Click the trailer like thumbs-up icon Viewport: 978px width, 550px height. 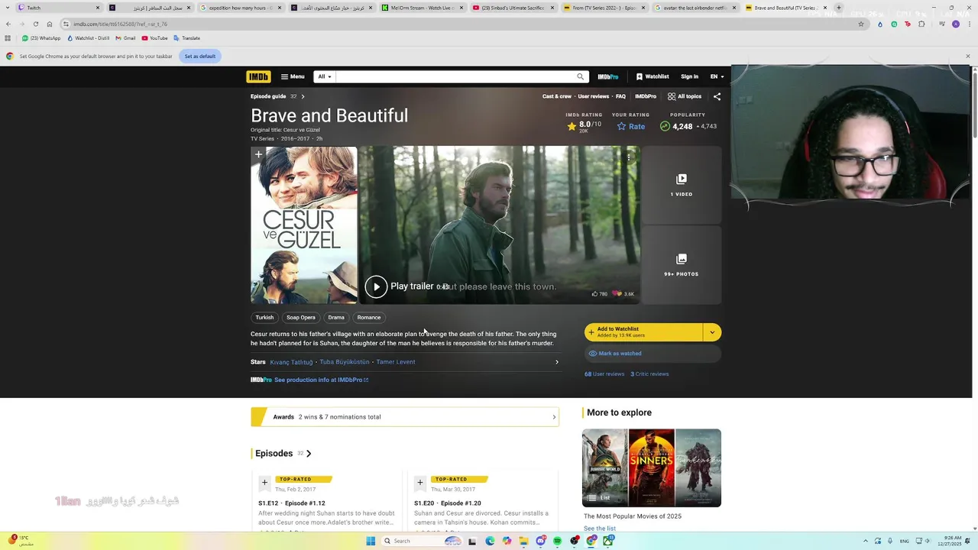[x=595, y=293]
